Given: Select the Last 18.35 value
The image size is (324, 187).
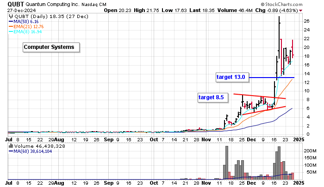Looking at the screenshot, I should pyautogui.click(x=202, y=10).
